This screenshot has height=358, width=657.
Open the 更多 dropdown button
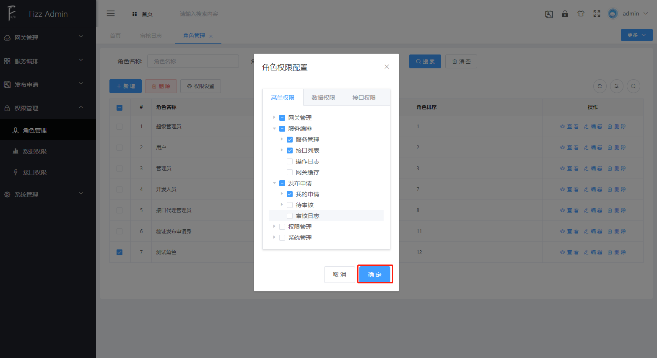[x=636, y=35]
